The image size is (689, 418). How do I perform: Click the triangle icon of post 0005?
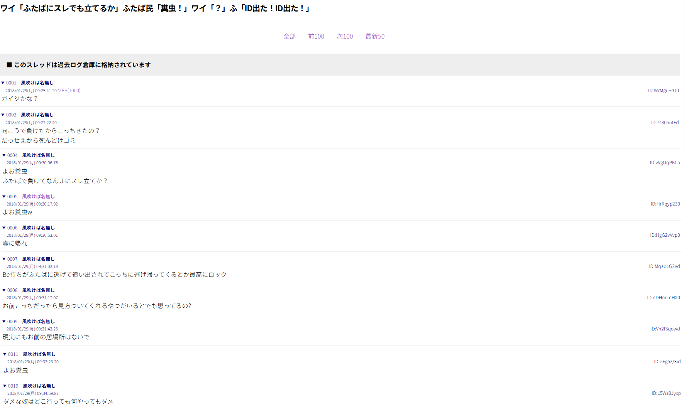[x=4, y=197]
